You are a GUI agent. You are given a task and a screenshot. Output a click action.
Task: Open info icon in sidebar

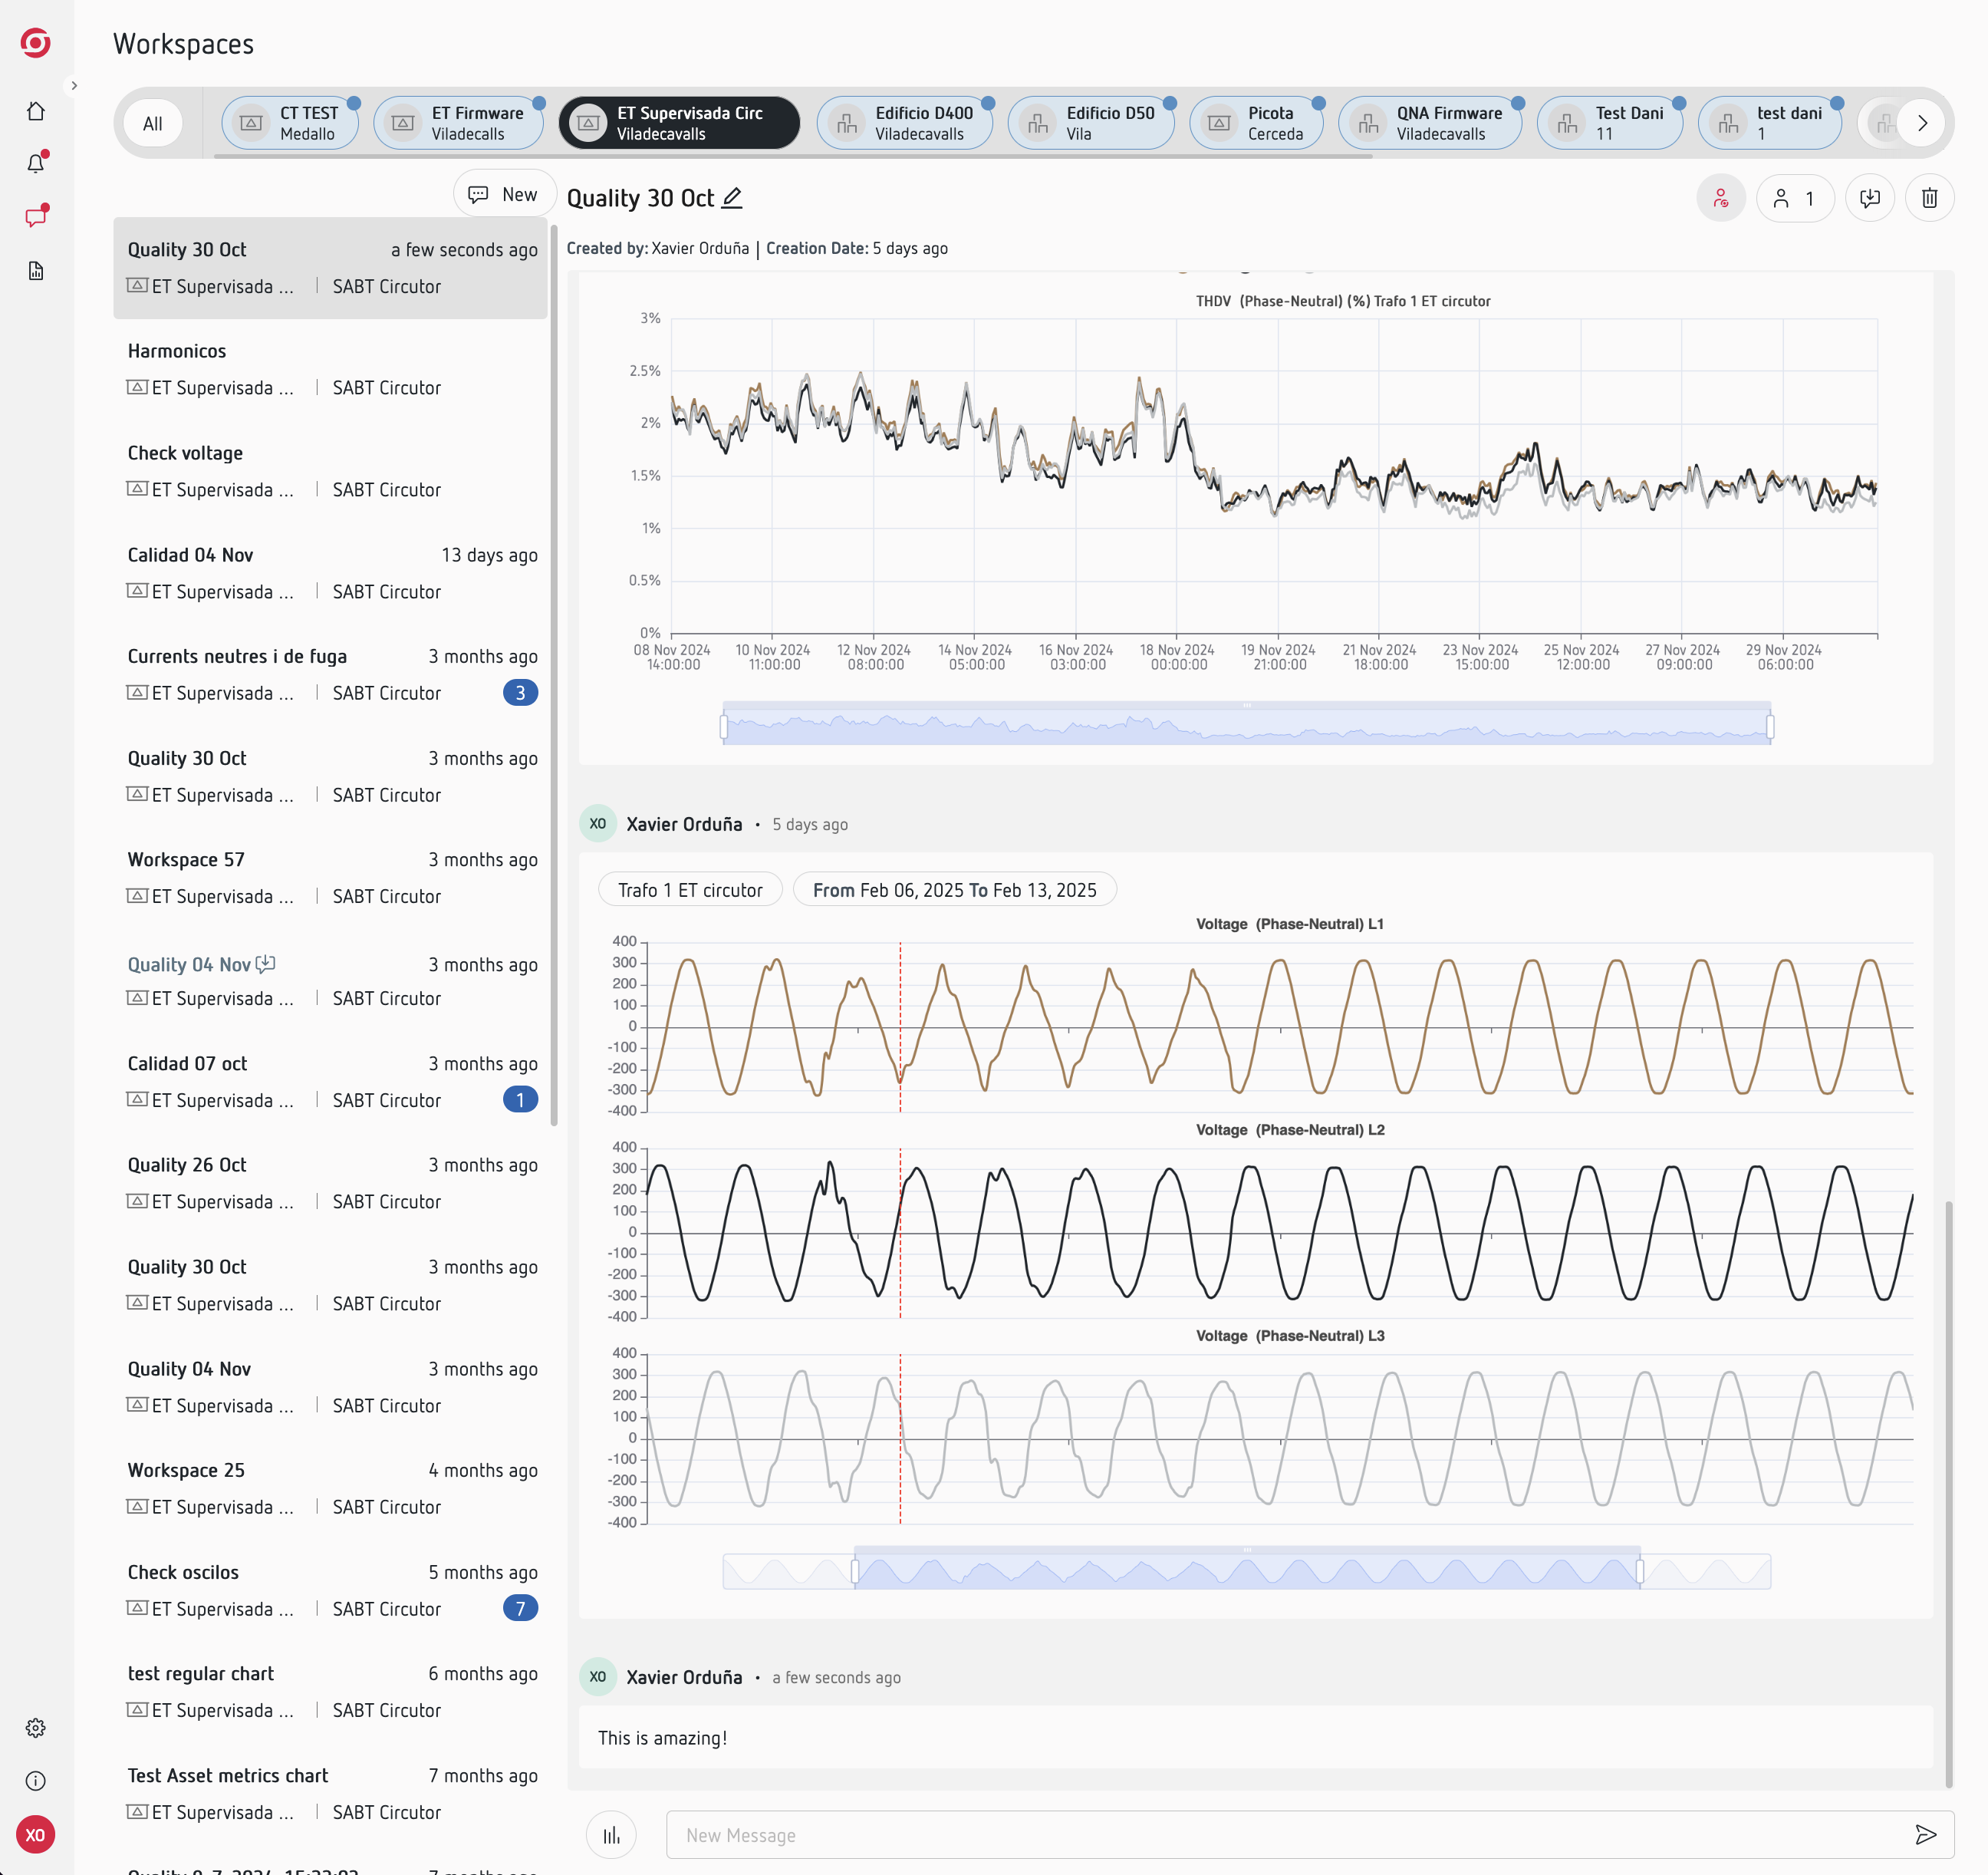coord(36,1781)
